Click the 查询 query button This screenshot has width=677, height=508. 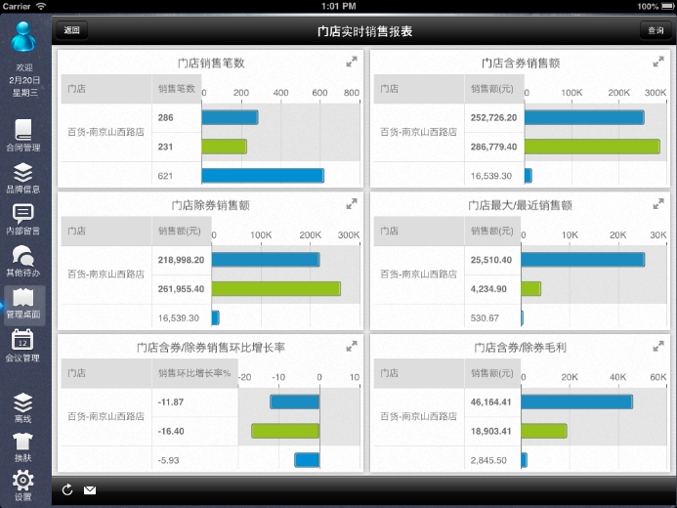coord(655,31)
